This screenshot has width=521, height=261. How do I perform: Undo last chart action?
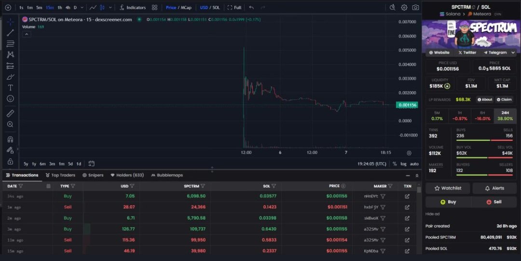(251, 8)
